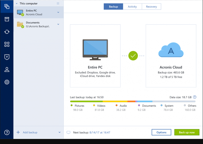This screenshot has width=203, height=144.
Task: Click the System 78.4 GB value
Action: [x=168, y=110]
